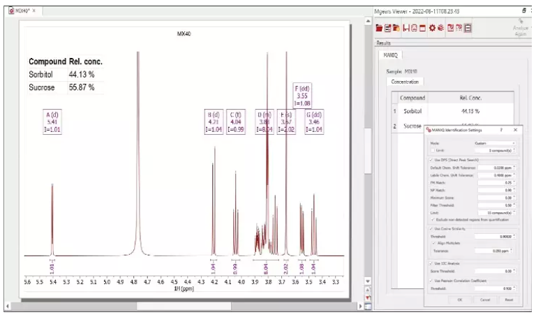The height and width of the screenshot is (317, 536).
Task: Click the database icon in Mgears toolbar
Action: [415, 28]
